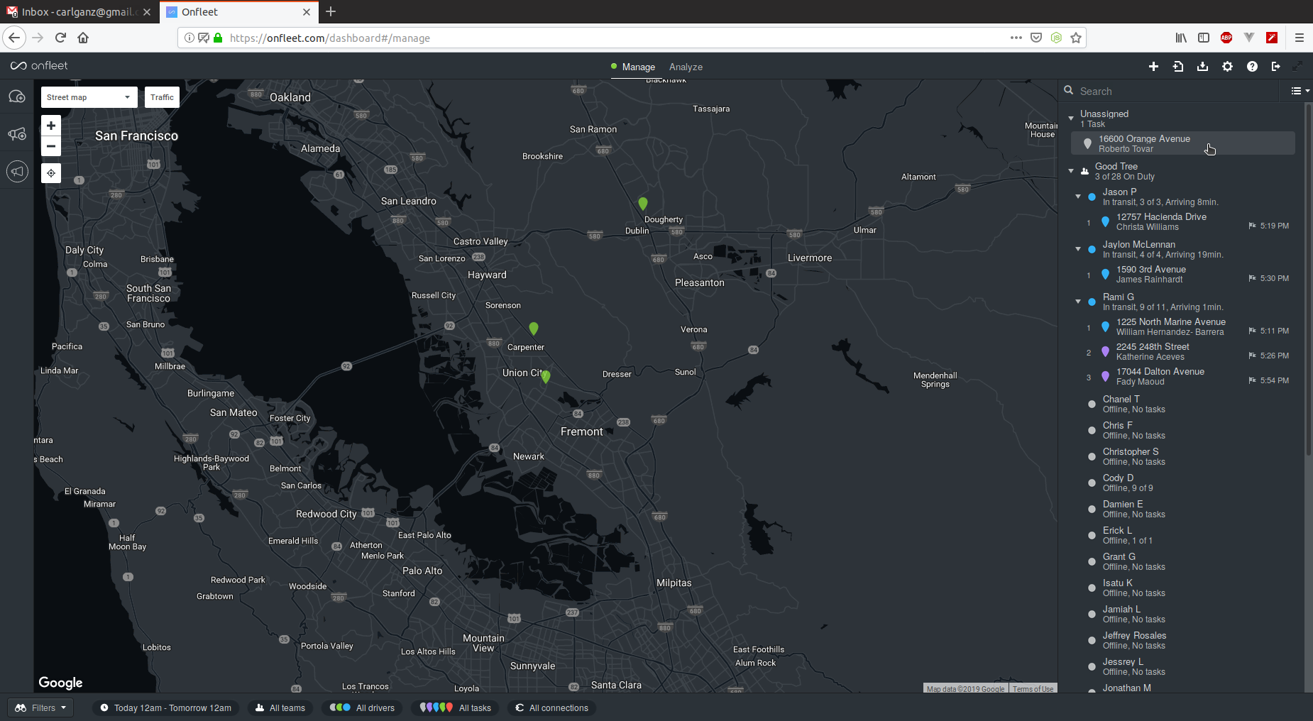Image resolution: width=1313 pixels, height=721 pixels.
Task: Click the Adblock Plus extension icon
Action: coord(1226,38)
